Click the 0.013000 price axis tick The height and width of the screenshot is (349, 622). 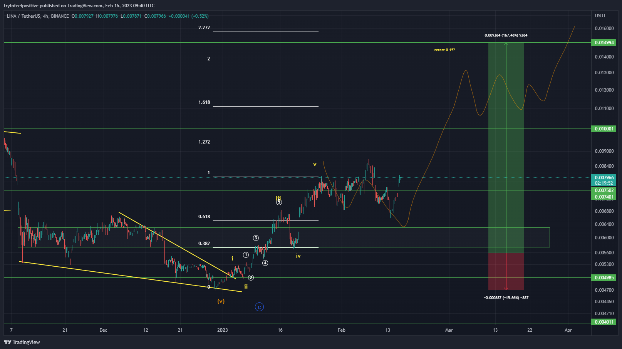(604, 73)
